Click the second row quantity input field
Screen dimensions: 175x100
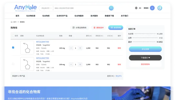[76, 64]
